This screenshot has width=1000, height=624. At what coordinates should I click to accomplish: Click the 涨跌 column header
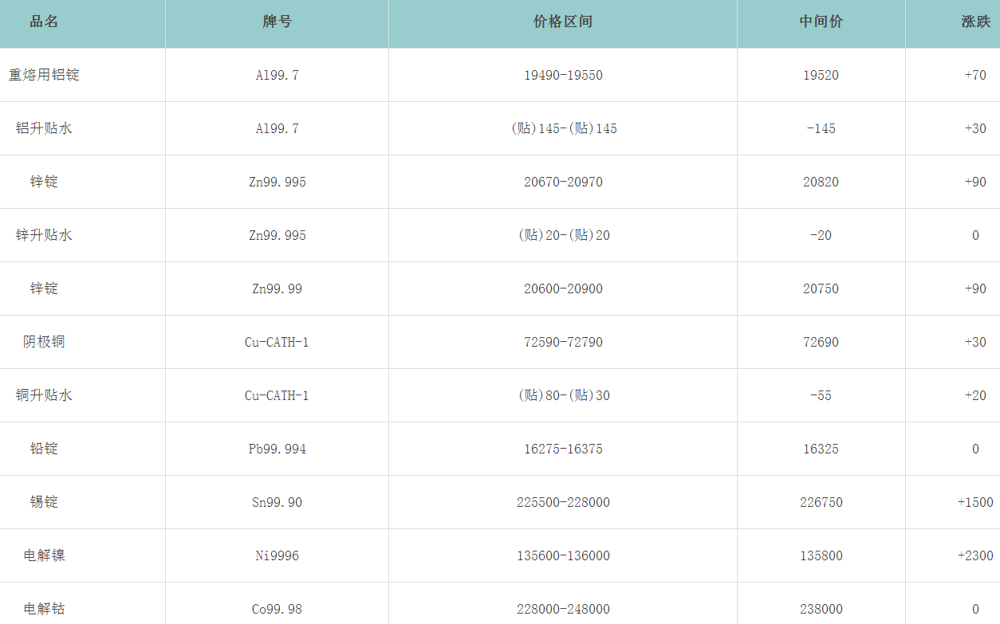[x=974, y=22]
